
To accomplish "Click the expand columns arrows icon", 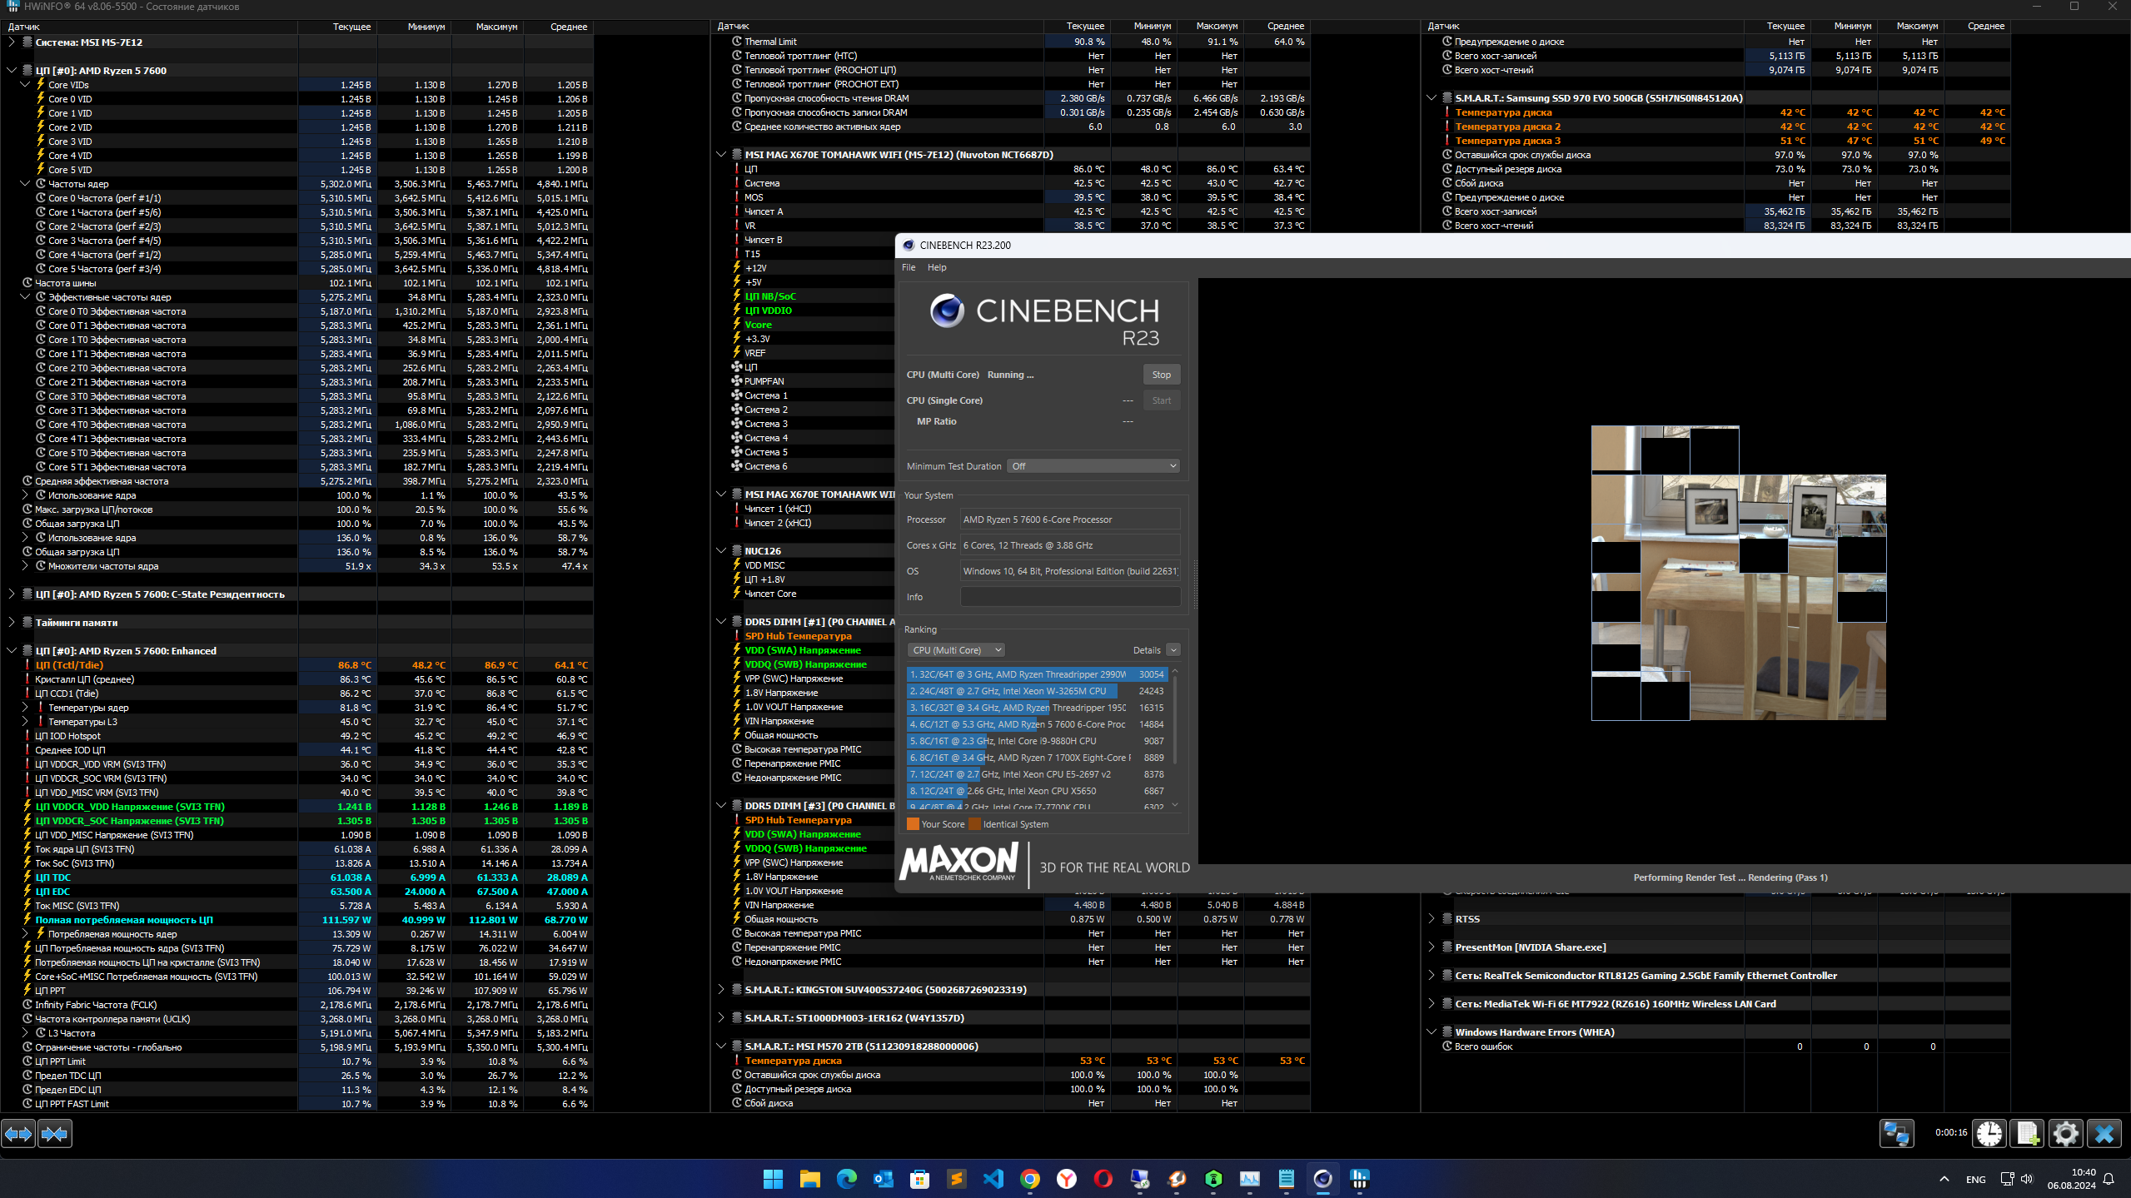I will (x=18, y=1134).
